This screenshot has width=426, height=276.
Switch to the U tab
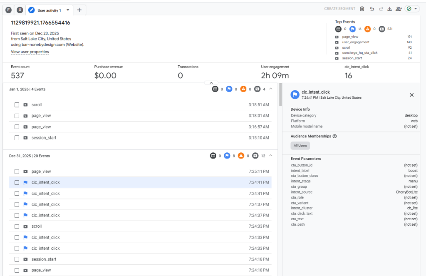click(x=20, y=10)
